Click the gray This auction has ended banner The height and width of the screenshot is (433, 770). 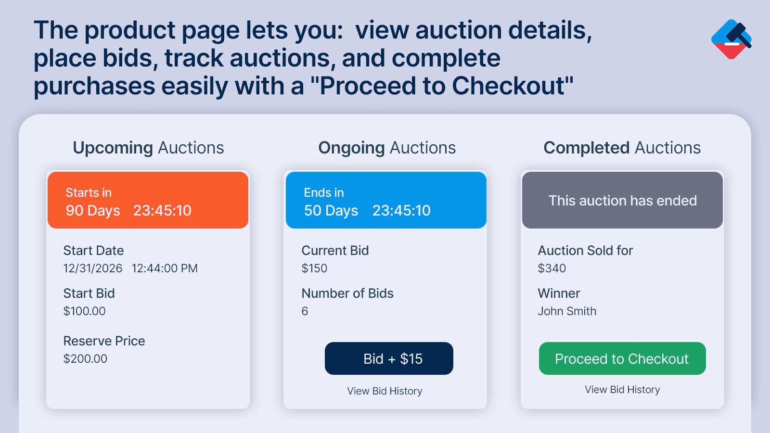[x=622, y=200]
